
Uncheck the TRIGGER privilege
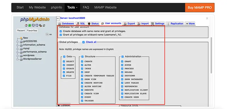tap(82, 100)
